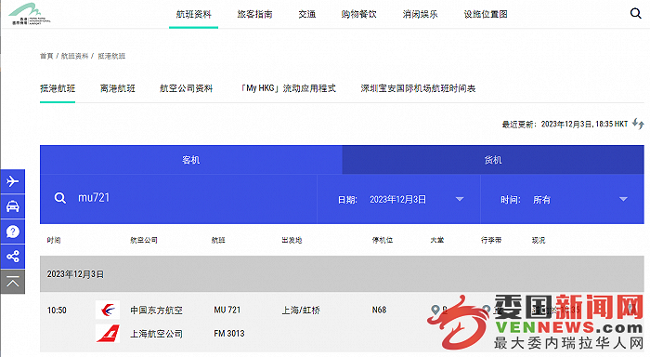The image size is (650, 357).
Task: Click the baggage belt location pin icon
Action: 487,310
